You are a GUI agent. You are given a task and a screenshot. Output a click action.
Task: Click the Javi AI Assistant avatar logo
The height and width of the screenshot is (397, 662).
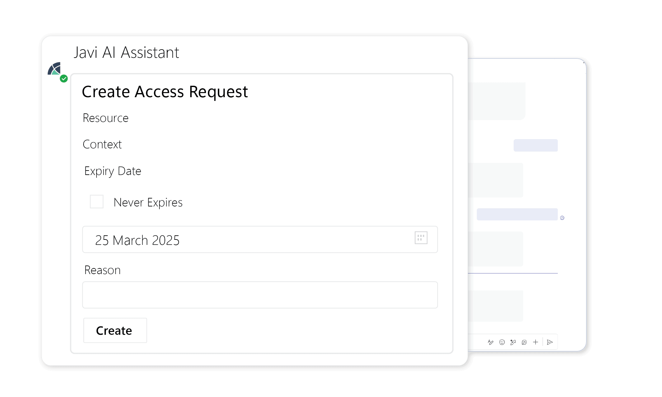54,69
